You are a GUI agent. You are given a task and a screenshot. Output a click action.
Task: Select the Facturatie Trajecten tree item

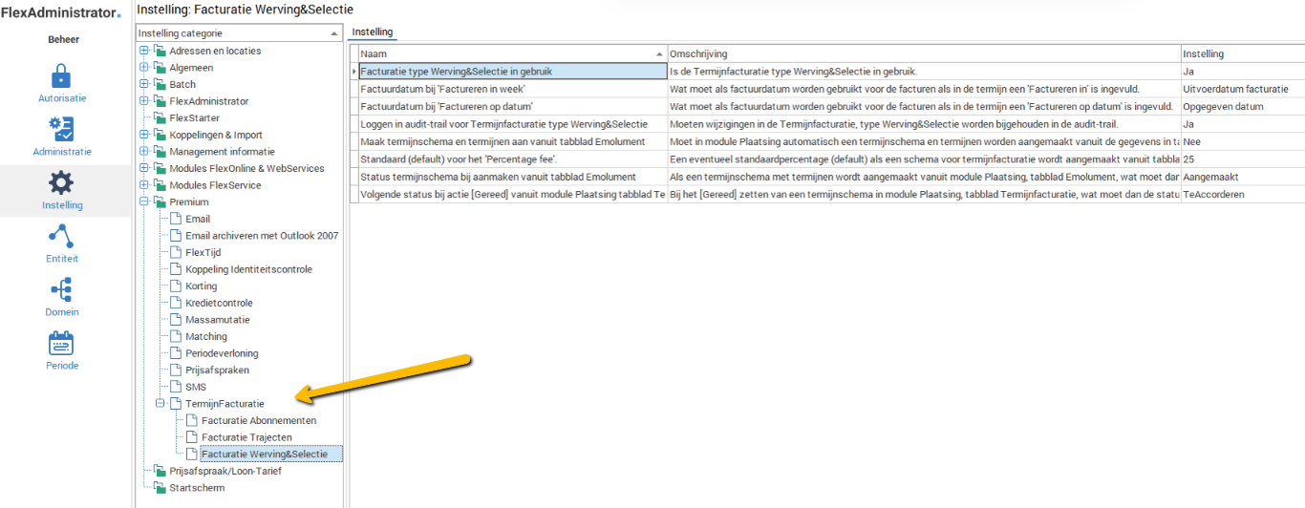(x=246, y=437)
